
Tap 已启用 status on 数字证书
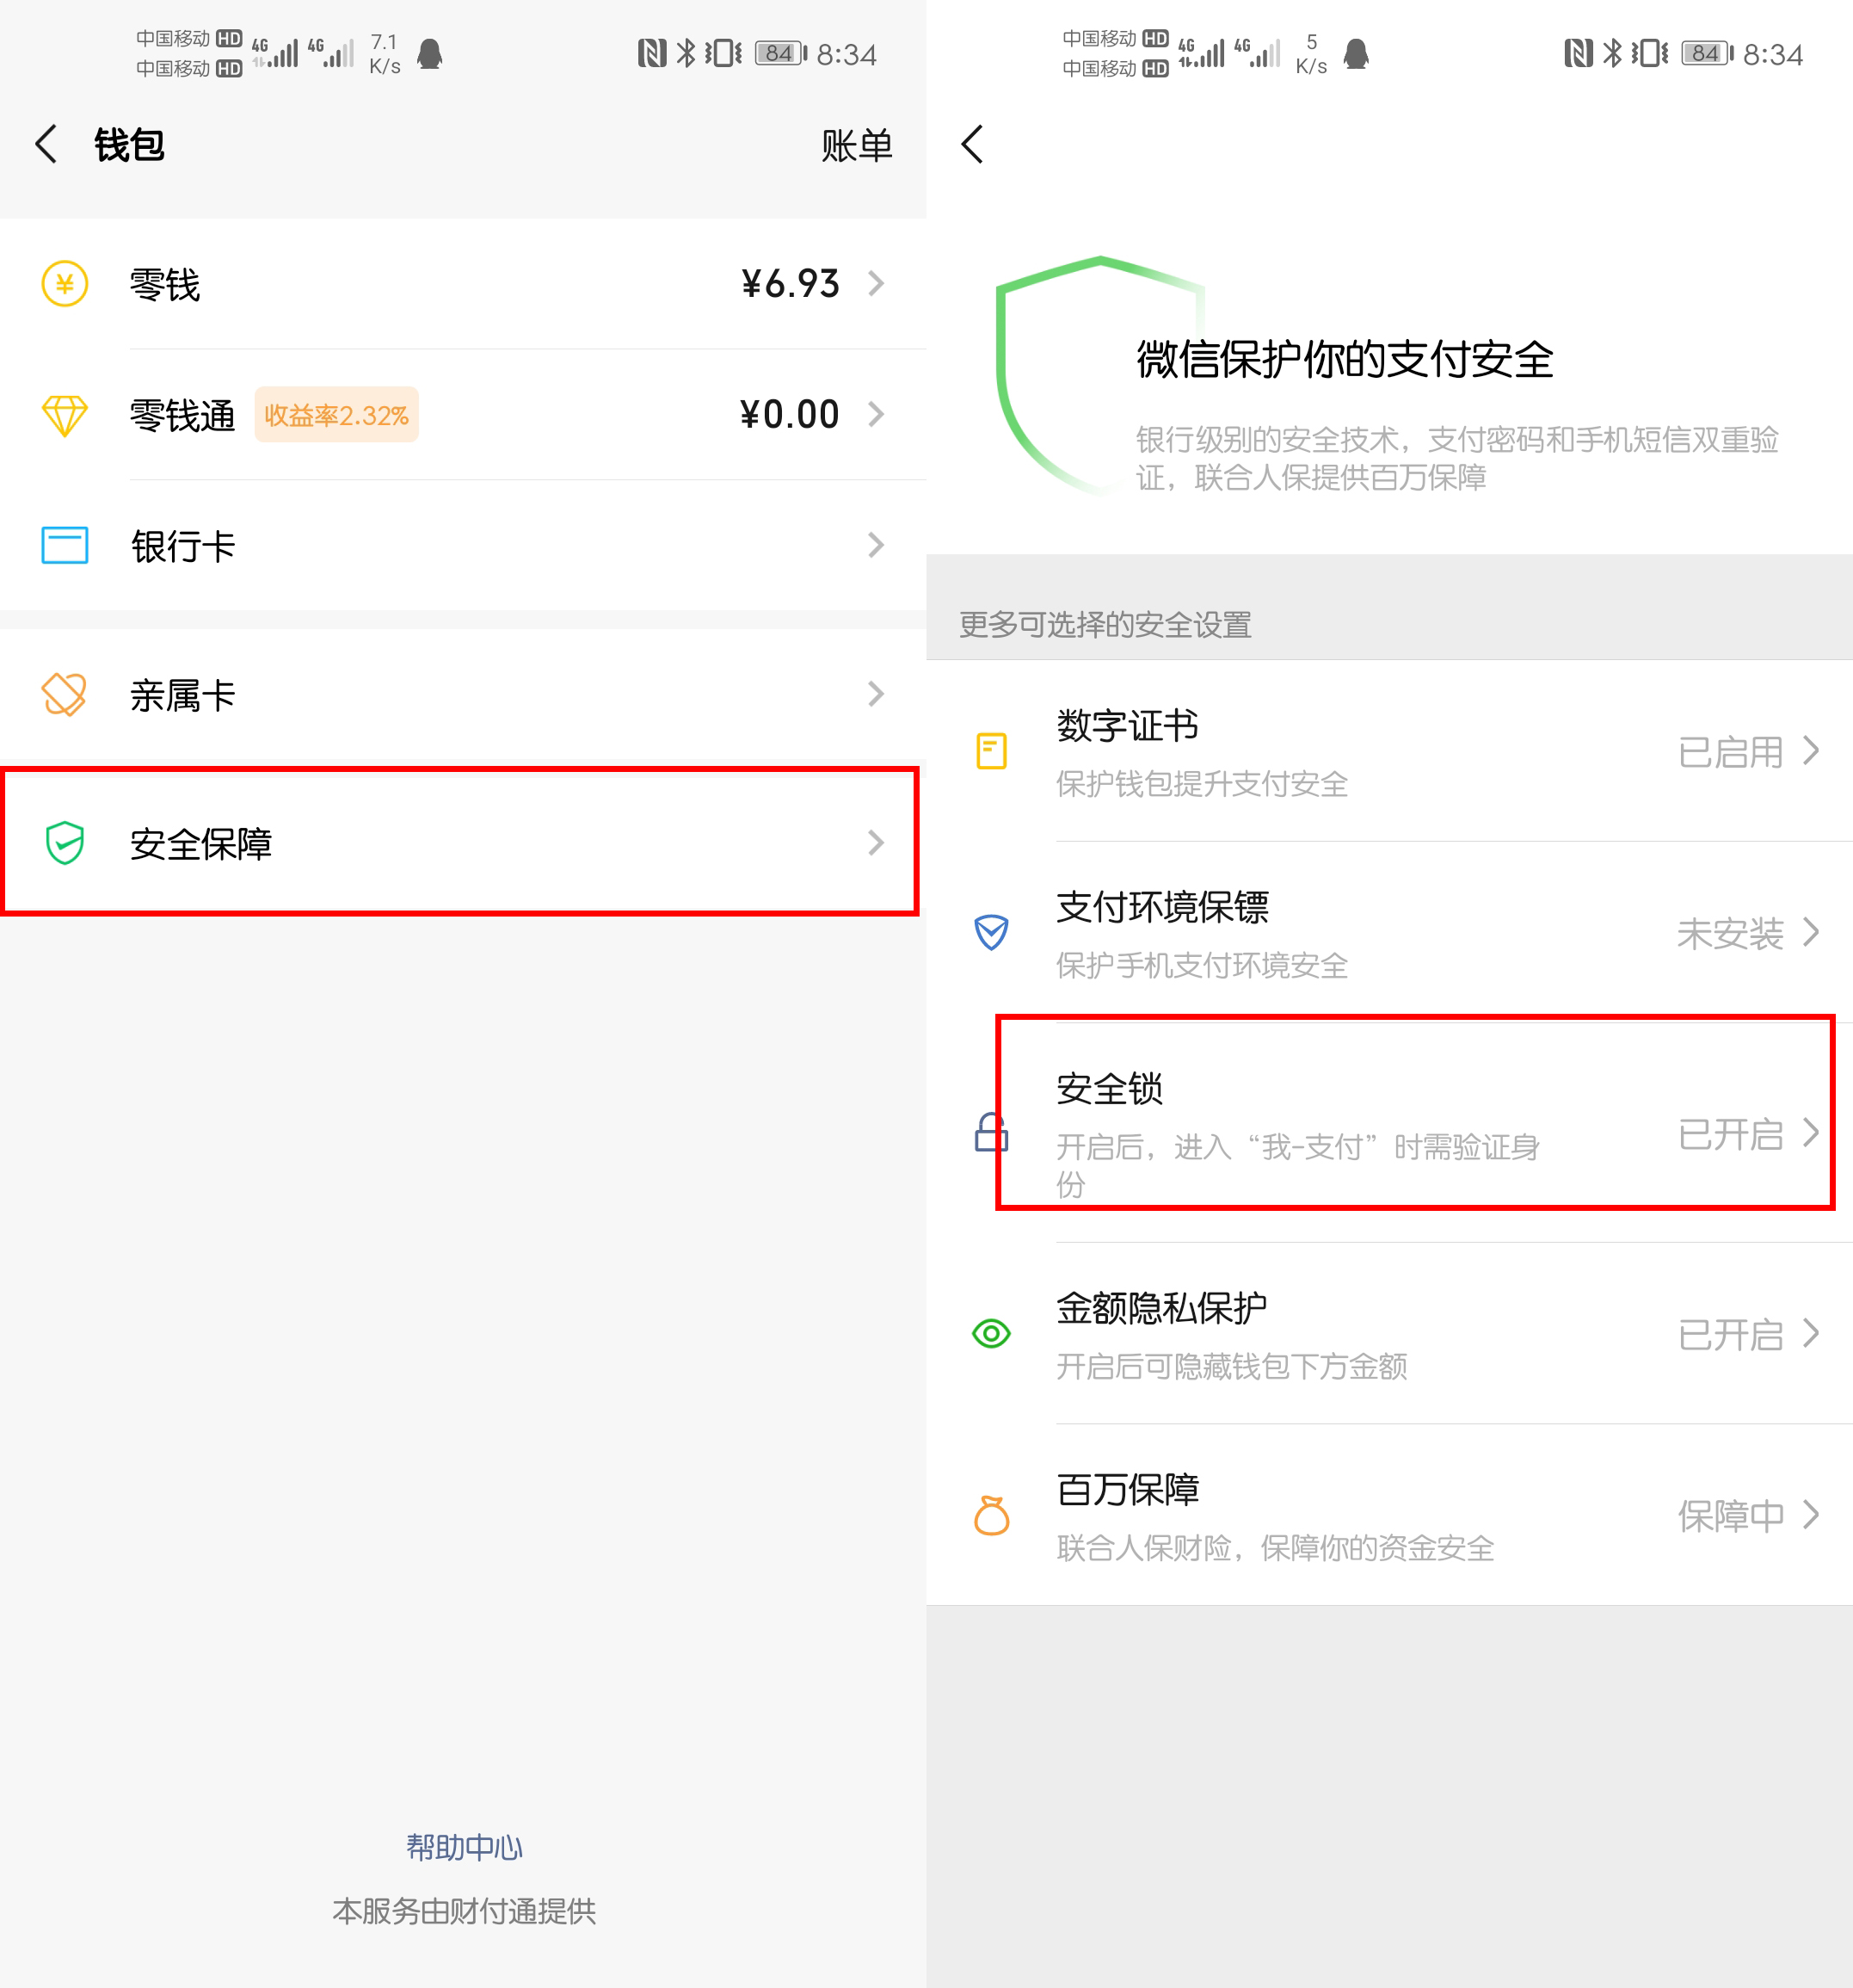click(1730, 752)
